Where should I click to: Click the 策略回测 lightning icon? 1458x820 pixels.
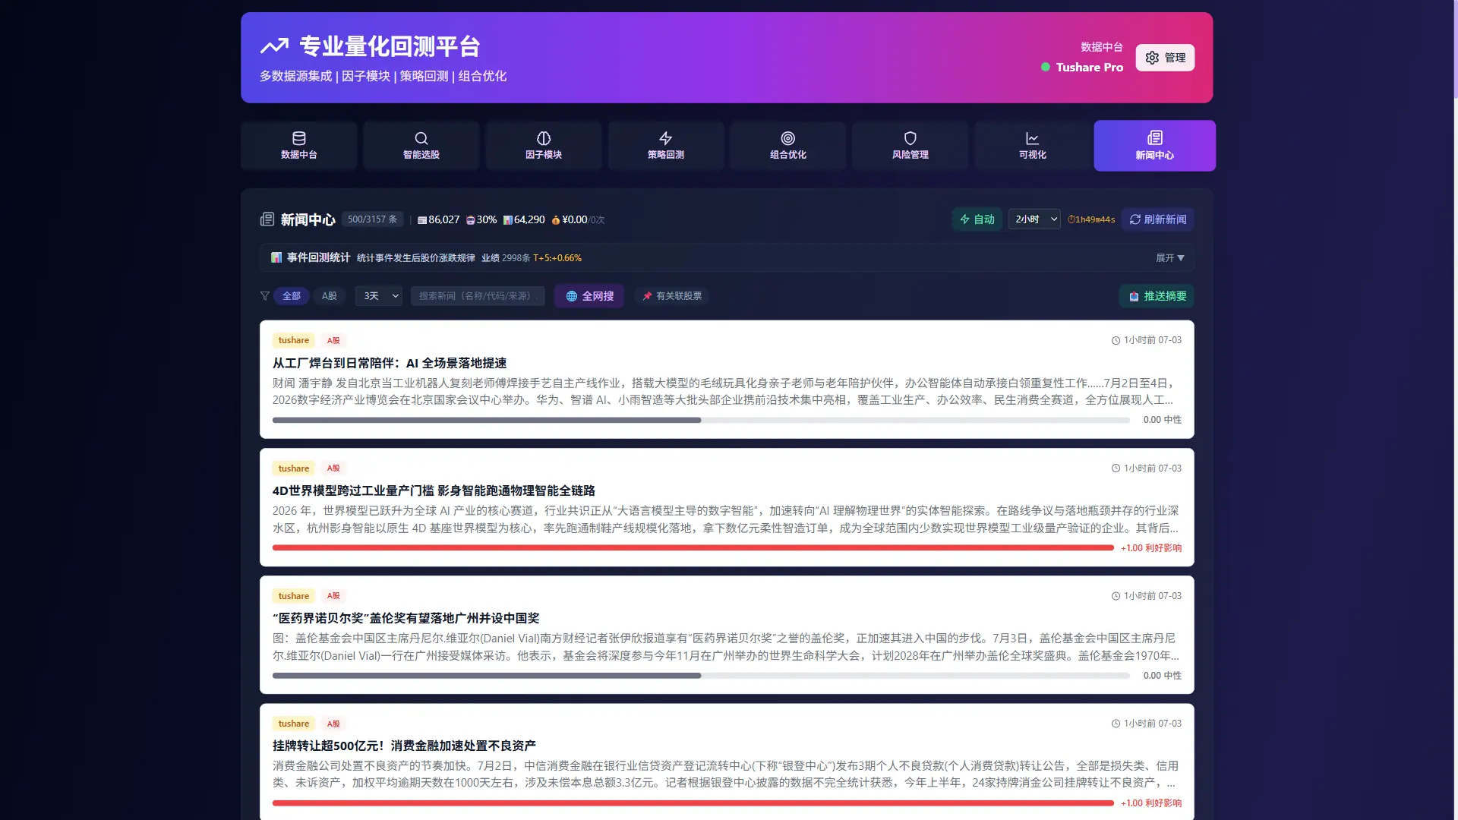666,138
